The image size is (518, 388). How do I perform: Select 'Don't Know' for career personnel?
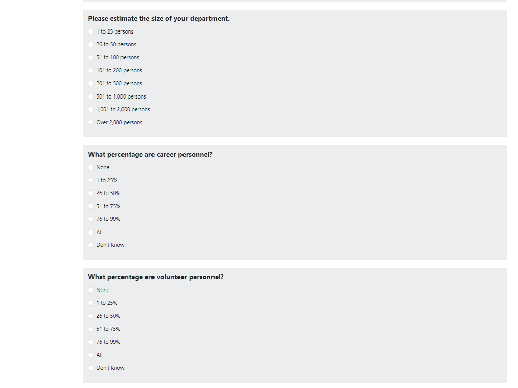[x=91, y=245]
